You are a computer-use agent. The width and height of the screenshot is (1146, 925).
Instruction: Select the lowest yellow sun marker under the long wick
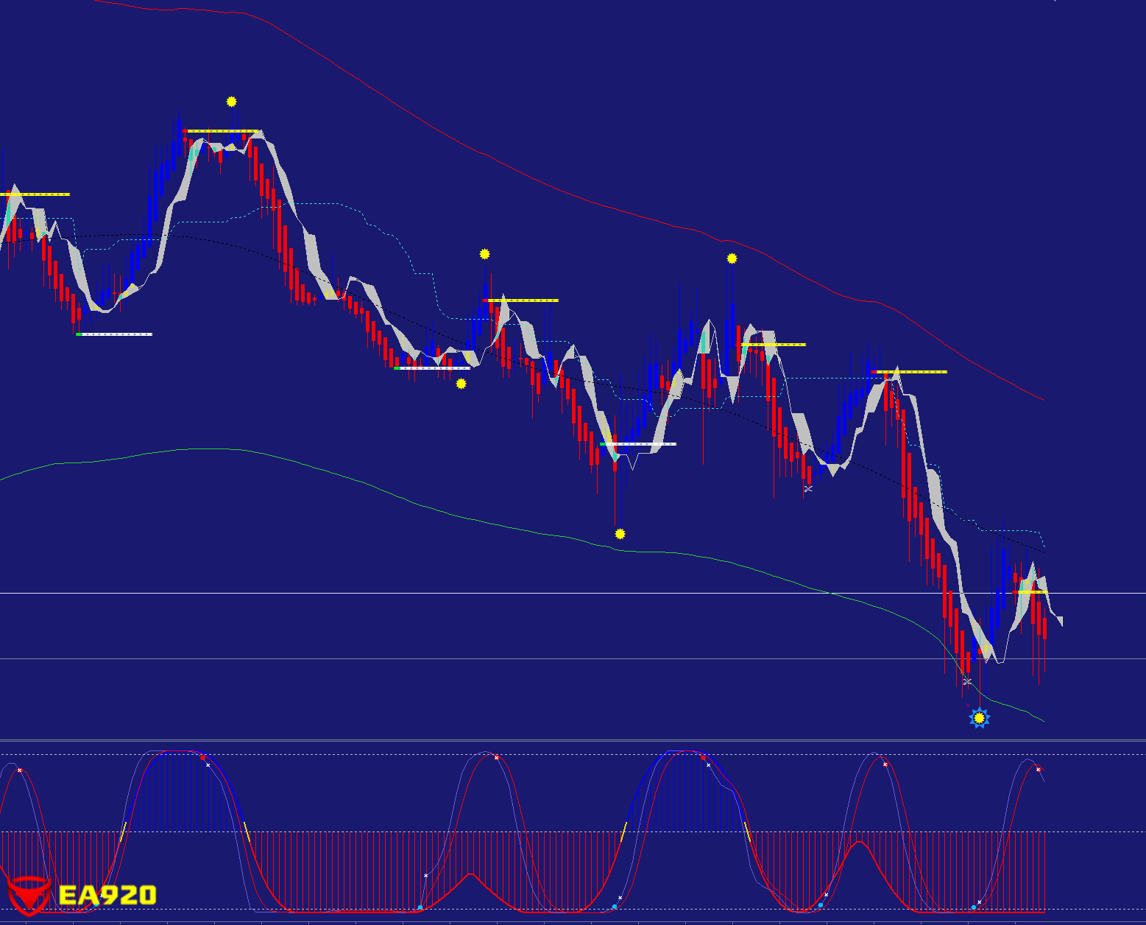tap(620, 534)
